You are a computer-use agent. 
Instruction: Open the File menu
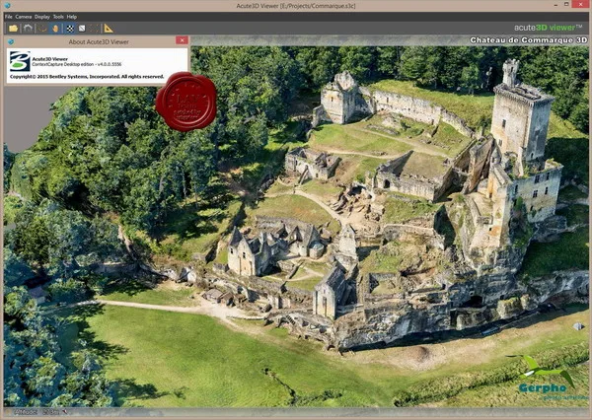pos(8,17)
